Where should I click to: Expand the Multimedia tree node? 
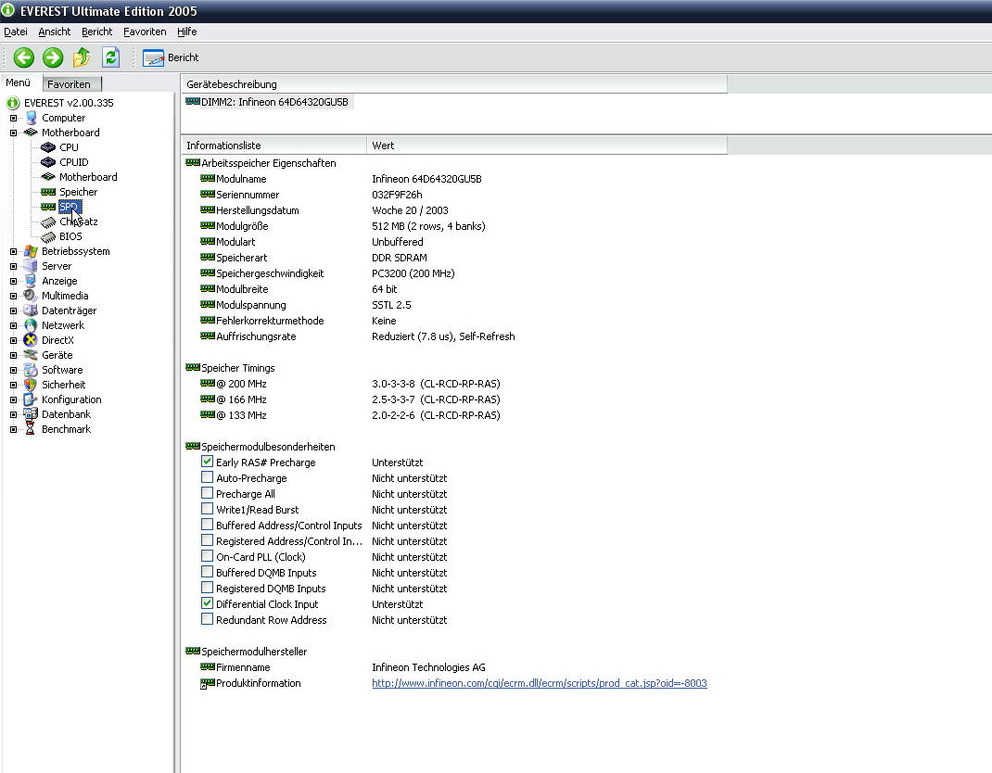[13, 296]
